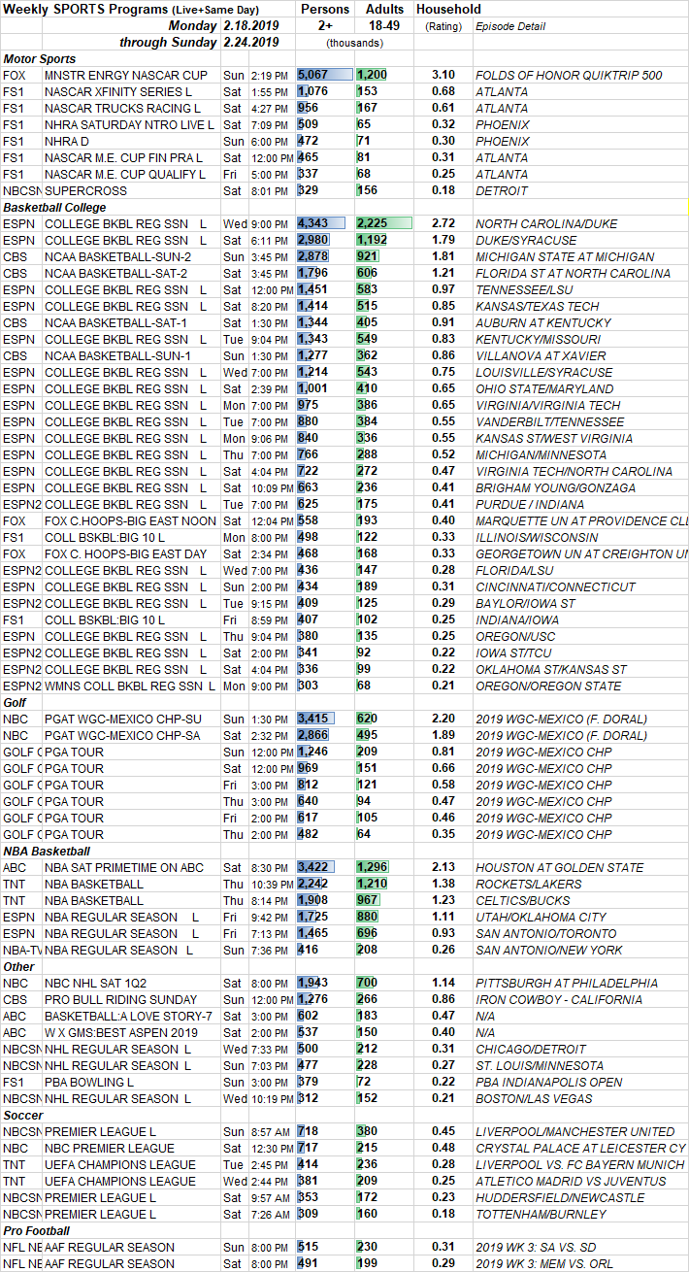Viewport: 689px width, 1272px height.
Task: Click the 3,415 persons value under Golf
Action: (313, 719)
